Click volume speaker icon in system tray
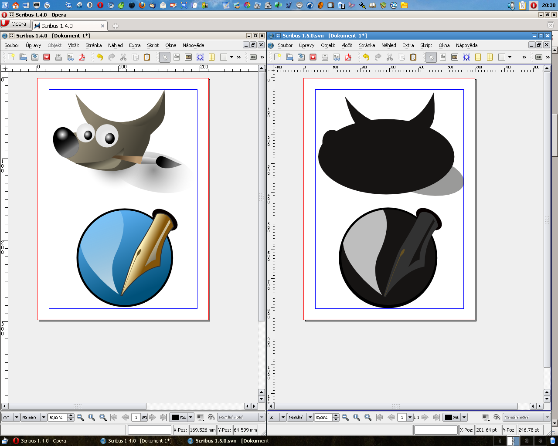This screenshot has width=558, height=446. (511, 5)
